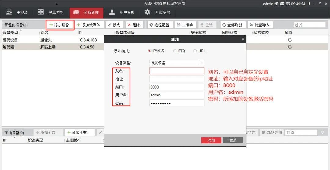Click the IP cell 10.3.4.108

point(87,40)
